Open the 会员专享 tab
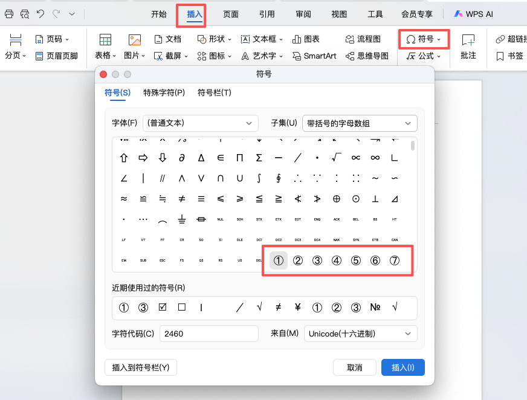Screen dimensions: 527x400 click(417, 14)
